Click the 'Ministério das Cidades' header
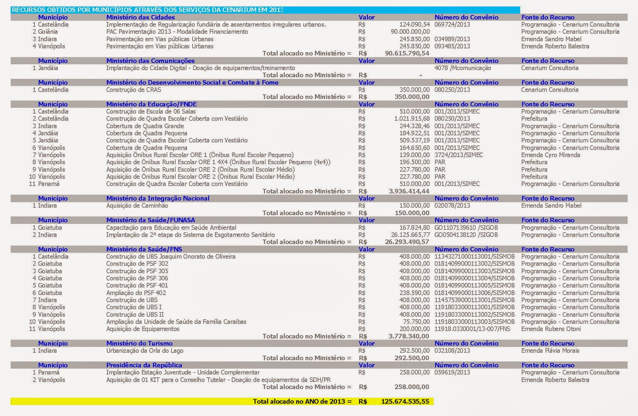The width and height of the screenshot is (638, 416). tap(140, 17)
